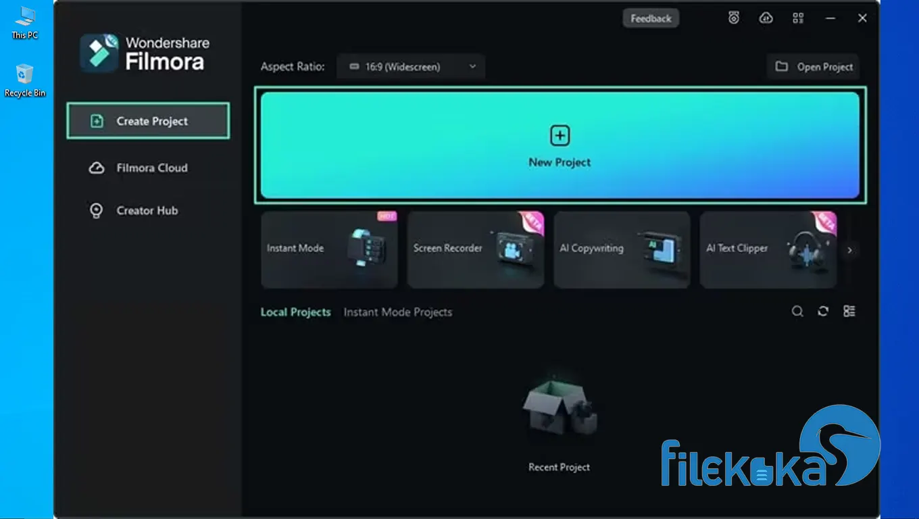
Task: Click the Open Project button
Action: (x=813, y=67)
